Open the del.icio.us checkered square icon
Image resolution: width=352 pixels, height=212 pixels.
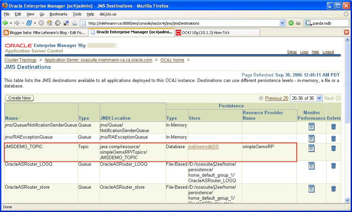click(66, 23)
